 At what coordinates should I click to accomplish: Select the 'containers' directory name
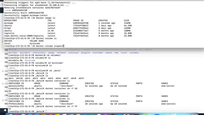[39, 53]
